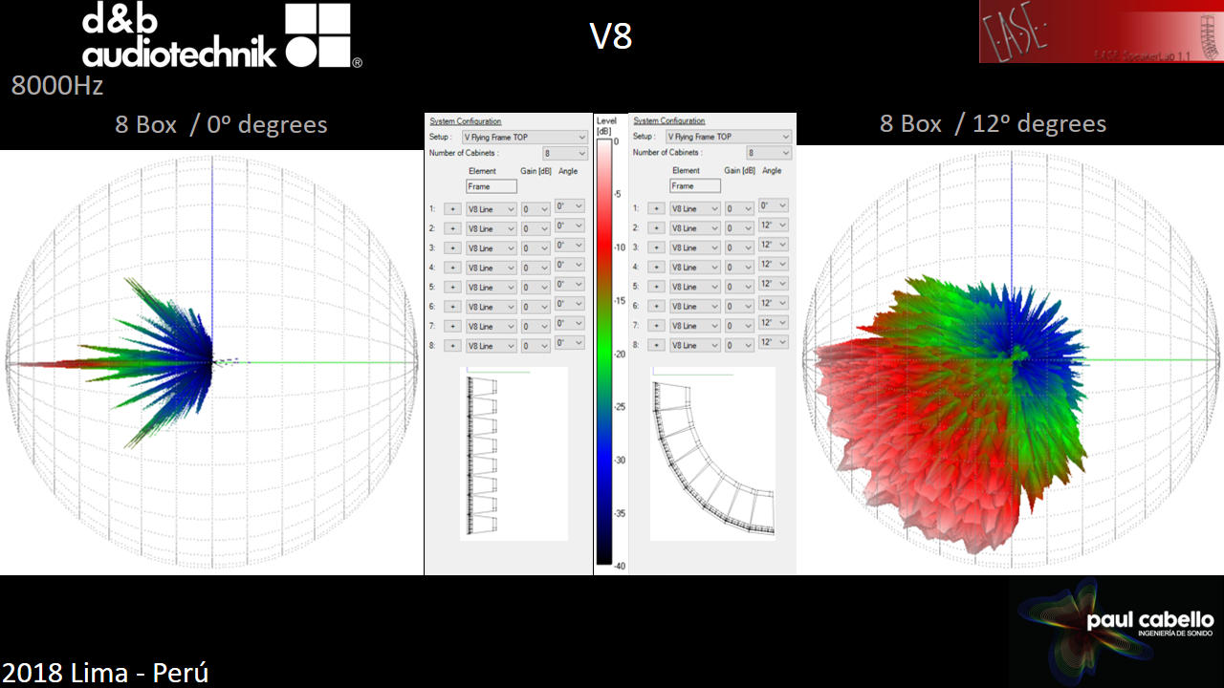Click the "8 Box / 12º degrees" heading
This screenshot has height=688, width=1224.
pyautogui.click(x=993, y=123)
